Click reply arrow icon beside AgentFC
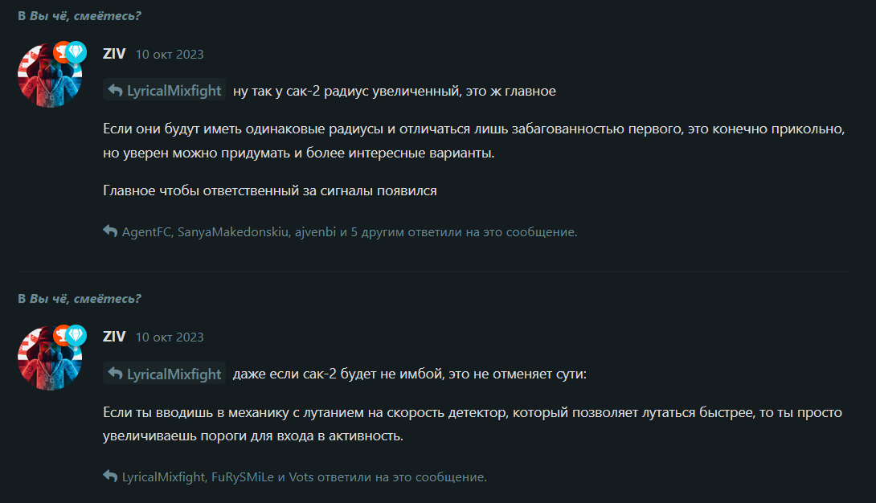The image size is (876, 503). [110, 231]
